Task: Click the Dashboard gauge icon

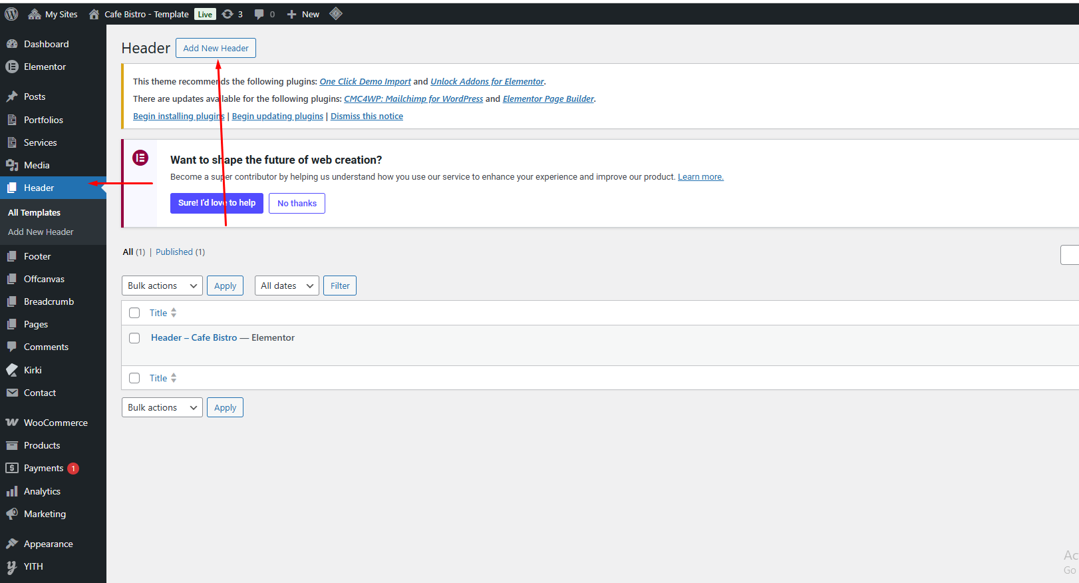Action: click(12, 44)
